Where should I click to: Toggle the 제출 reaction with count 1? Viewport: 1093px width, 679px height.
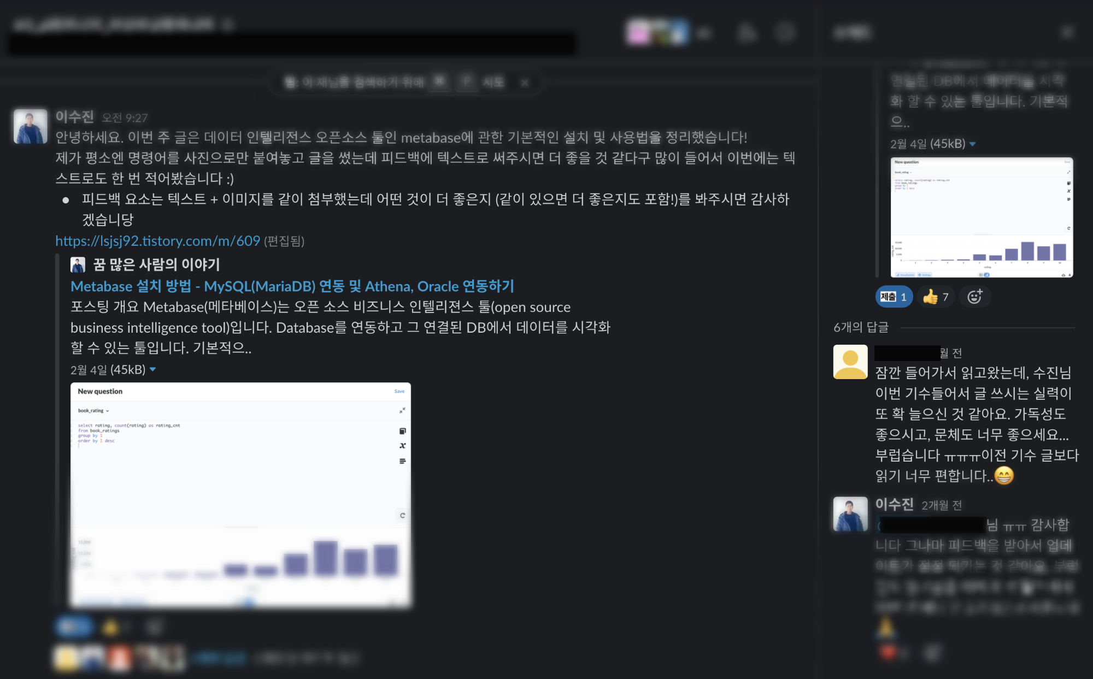(894, 297)
